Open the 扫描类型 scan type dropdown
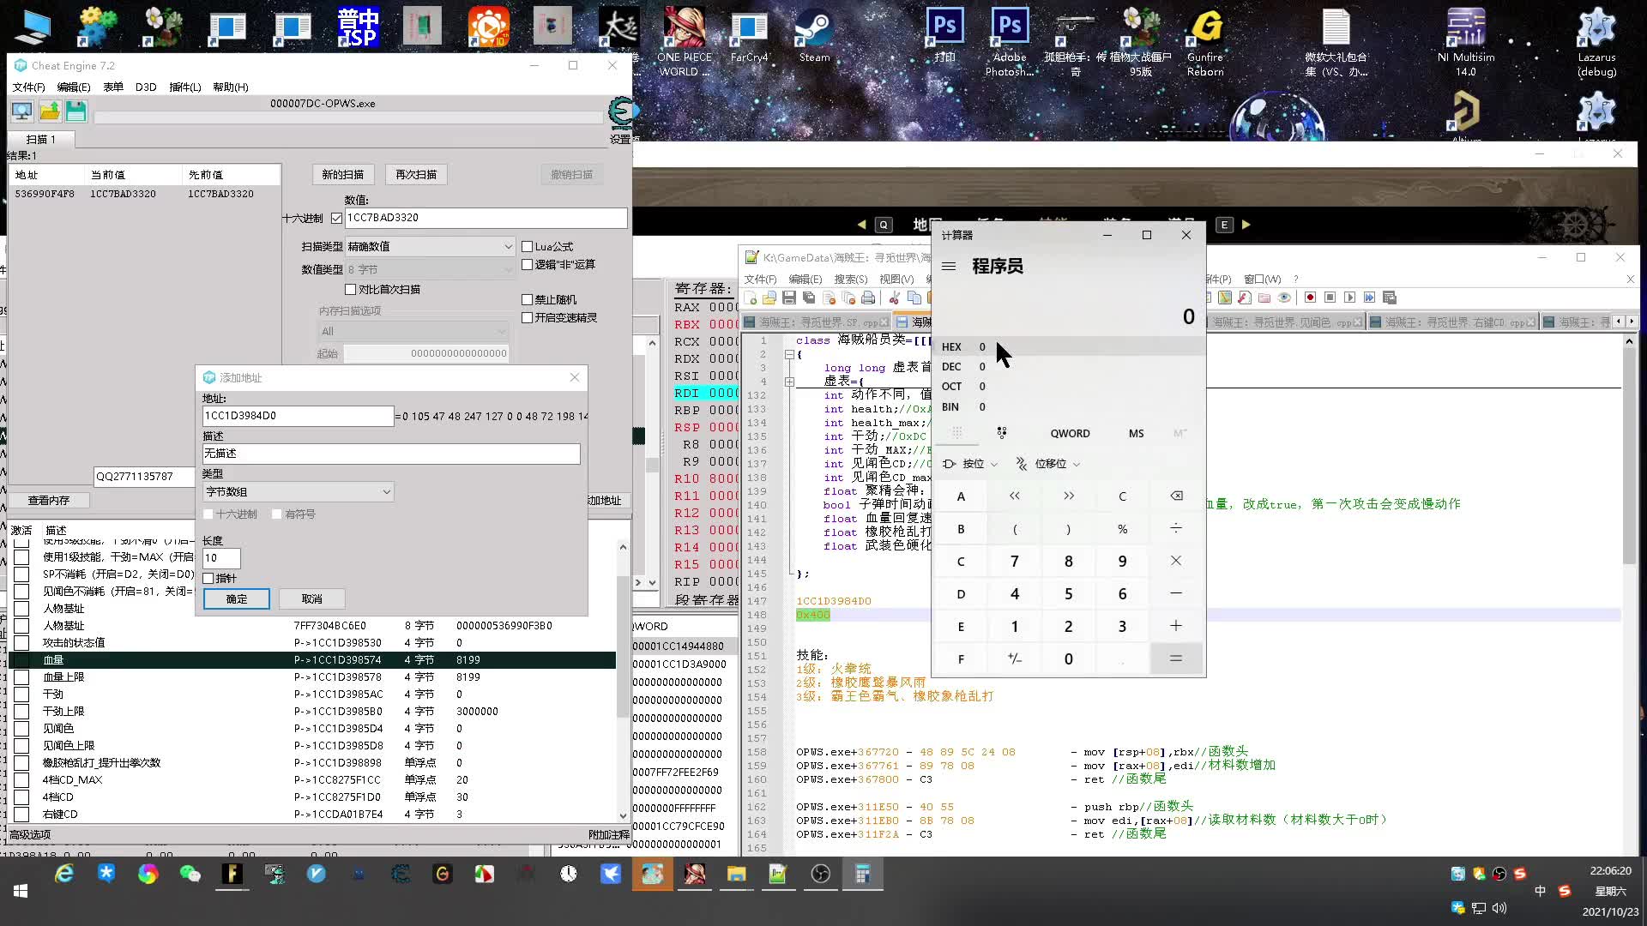The image size is (1647, 926). click(429, 247)
